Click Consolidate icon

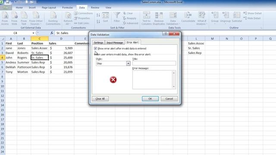point(188,17)
